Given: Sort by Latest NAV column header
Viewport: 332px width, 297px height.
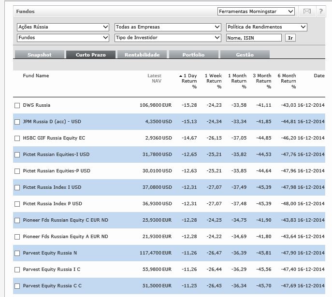Looking at the screenshot, I should [154, 78].
